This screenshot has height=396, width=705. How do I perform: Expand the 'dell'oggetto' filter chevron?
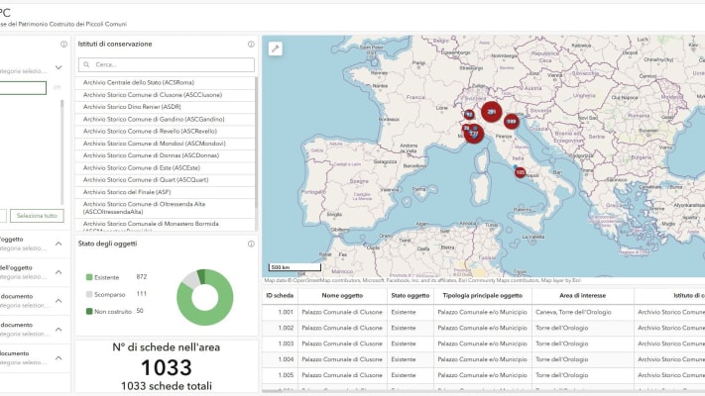point(59,272)
